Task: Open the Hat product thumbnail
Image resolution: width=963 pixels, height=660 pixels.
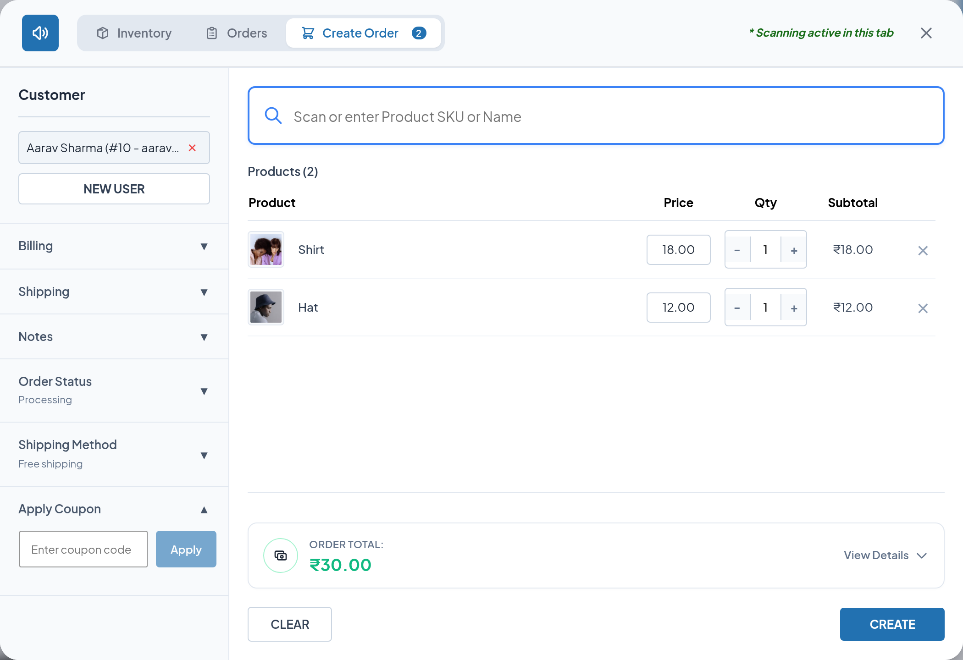Action: pos(266,307)
